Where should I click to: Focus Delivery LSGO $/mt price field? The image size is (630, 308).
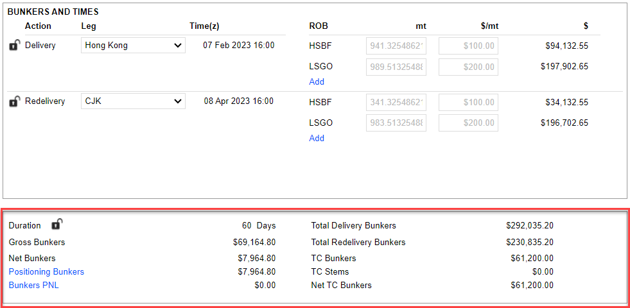pos(468,67)
